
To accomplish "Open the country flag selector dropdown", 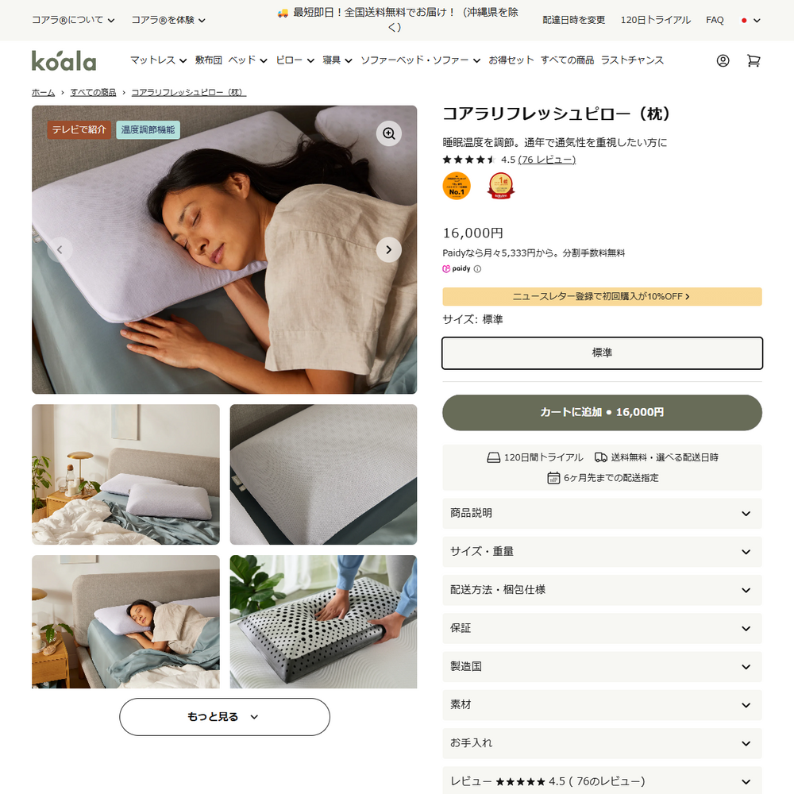I will (x=750, y=21).
